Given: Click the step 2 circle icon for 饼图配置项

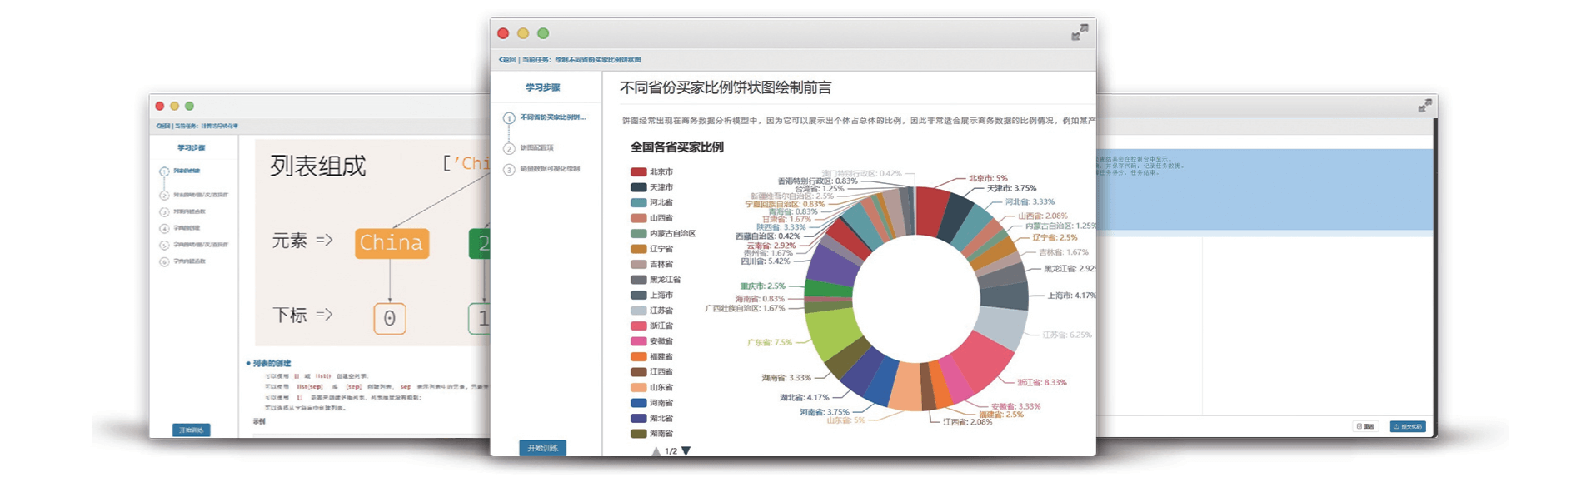Looking at the screenshot, I should tap(509, 148).
